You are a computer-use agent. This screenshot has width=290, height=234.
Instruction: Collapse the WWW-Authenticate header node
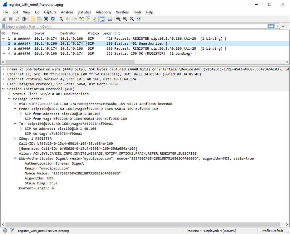(x=15, y=158)
